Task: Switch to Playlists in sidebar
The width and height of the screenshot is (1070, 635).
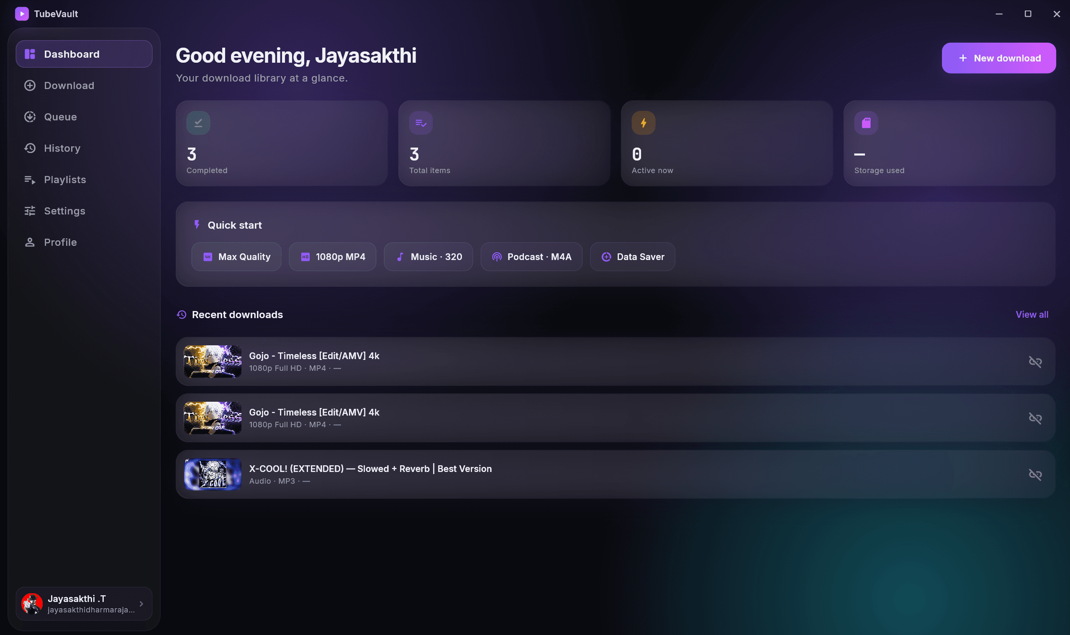Action: (84, 179)
